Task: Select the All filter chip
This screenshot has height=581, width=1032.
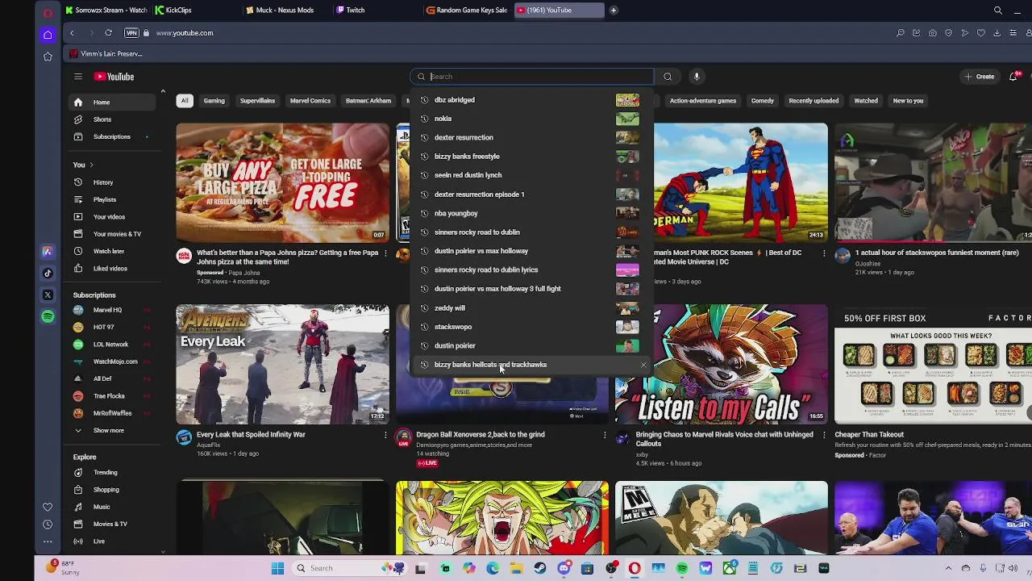Action: [x=185, y=101]
